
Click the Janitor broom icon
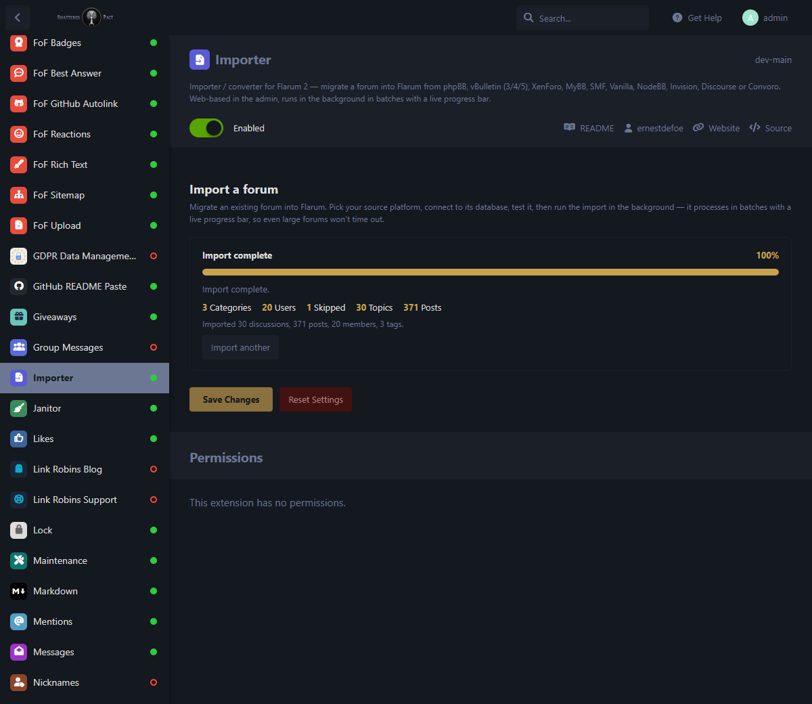click(x=19, y=408)
